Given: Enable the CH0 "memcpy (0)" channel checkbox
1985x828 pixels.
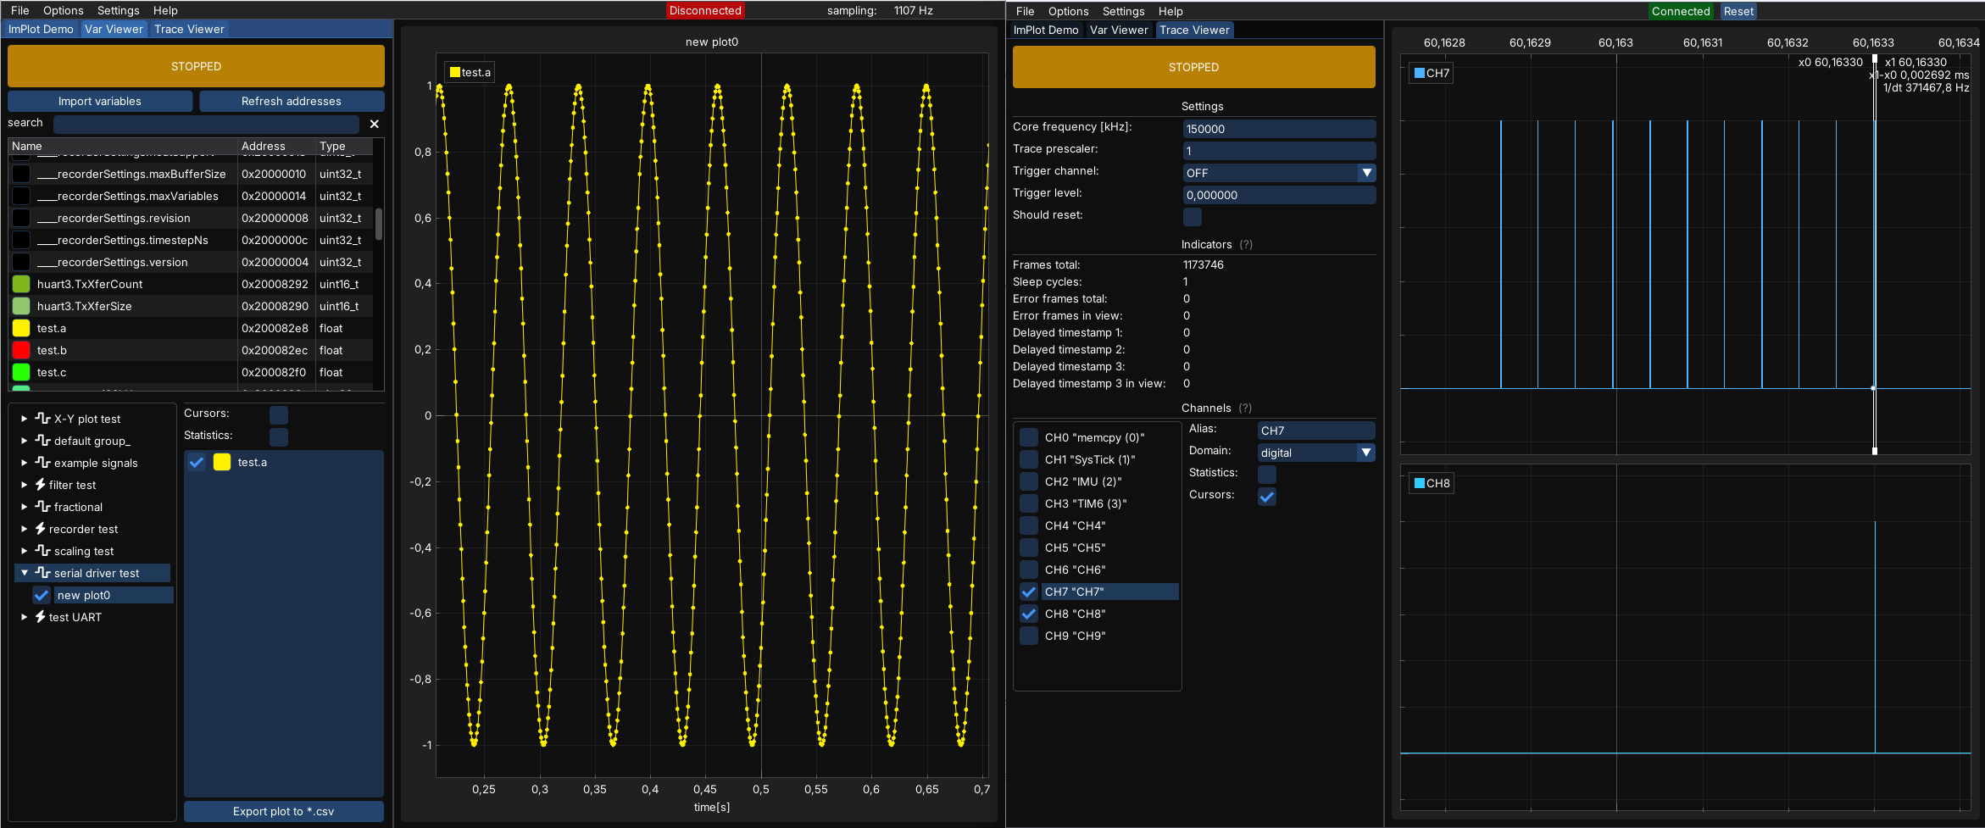Looking at the screenshot, I should 1029,437.
